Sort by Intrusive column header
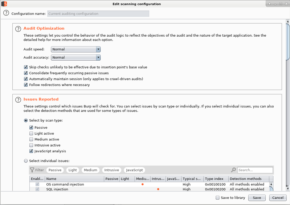The image size is (290, 205). 158,179
